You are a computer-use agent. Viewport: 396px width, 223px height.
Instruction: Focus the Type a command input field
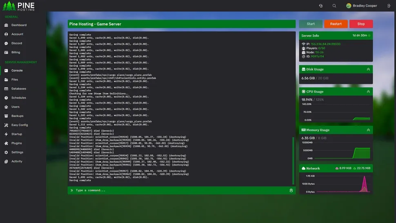coord(180,190)
